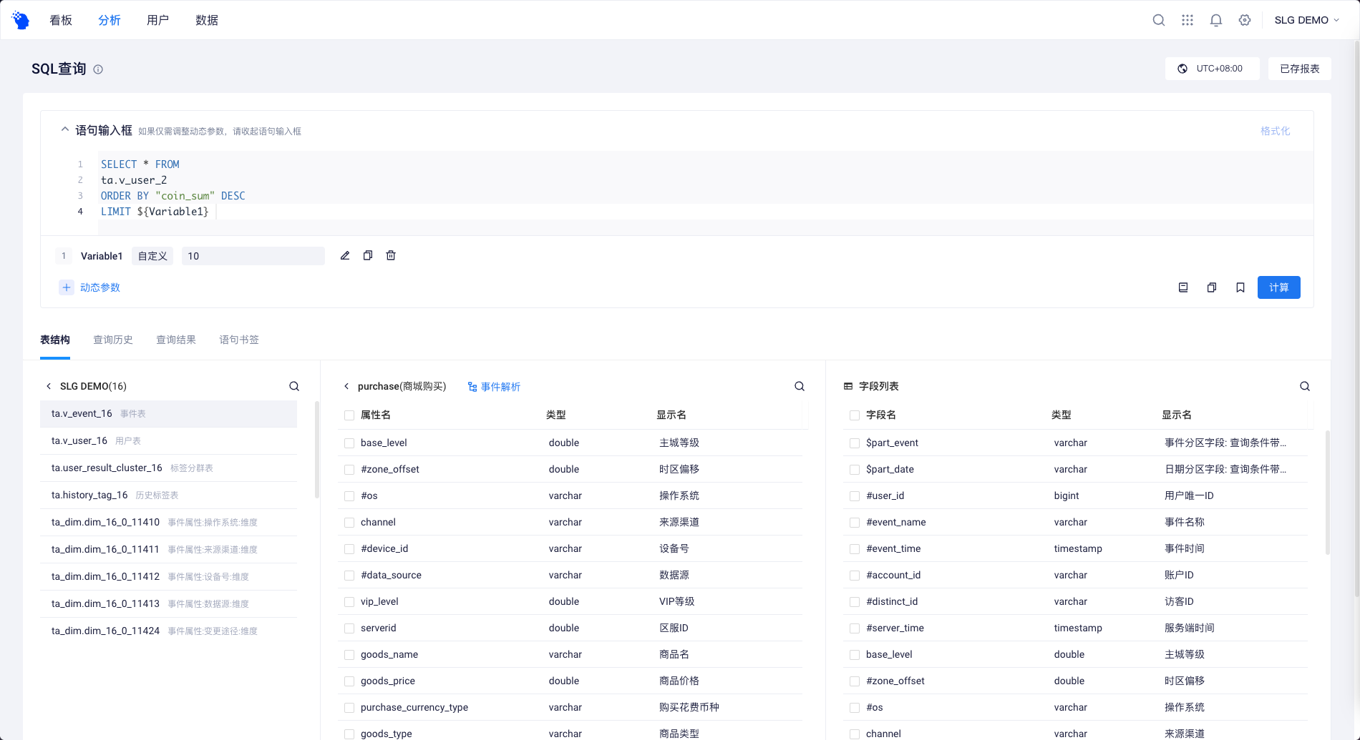This screenshot has width=1360, height=740.
Task: Click the edit pencil icon for Variable1
Action: point(345,256)
